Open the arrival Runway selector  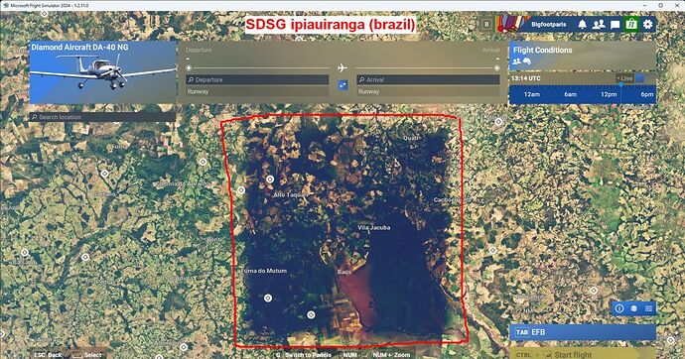click(428, 91)
